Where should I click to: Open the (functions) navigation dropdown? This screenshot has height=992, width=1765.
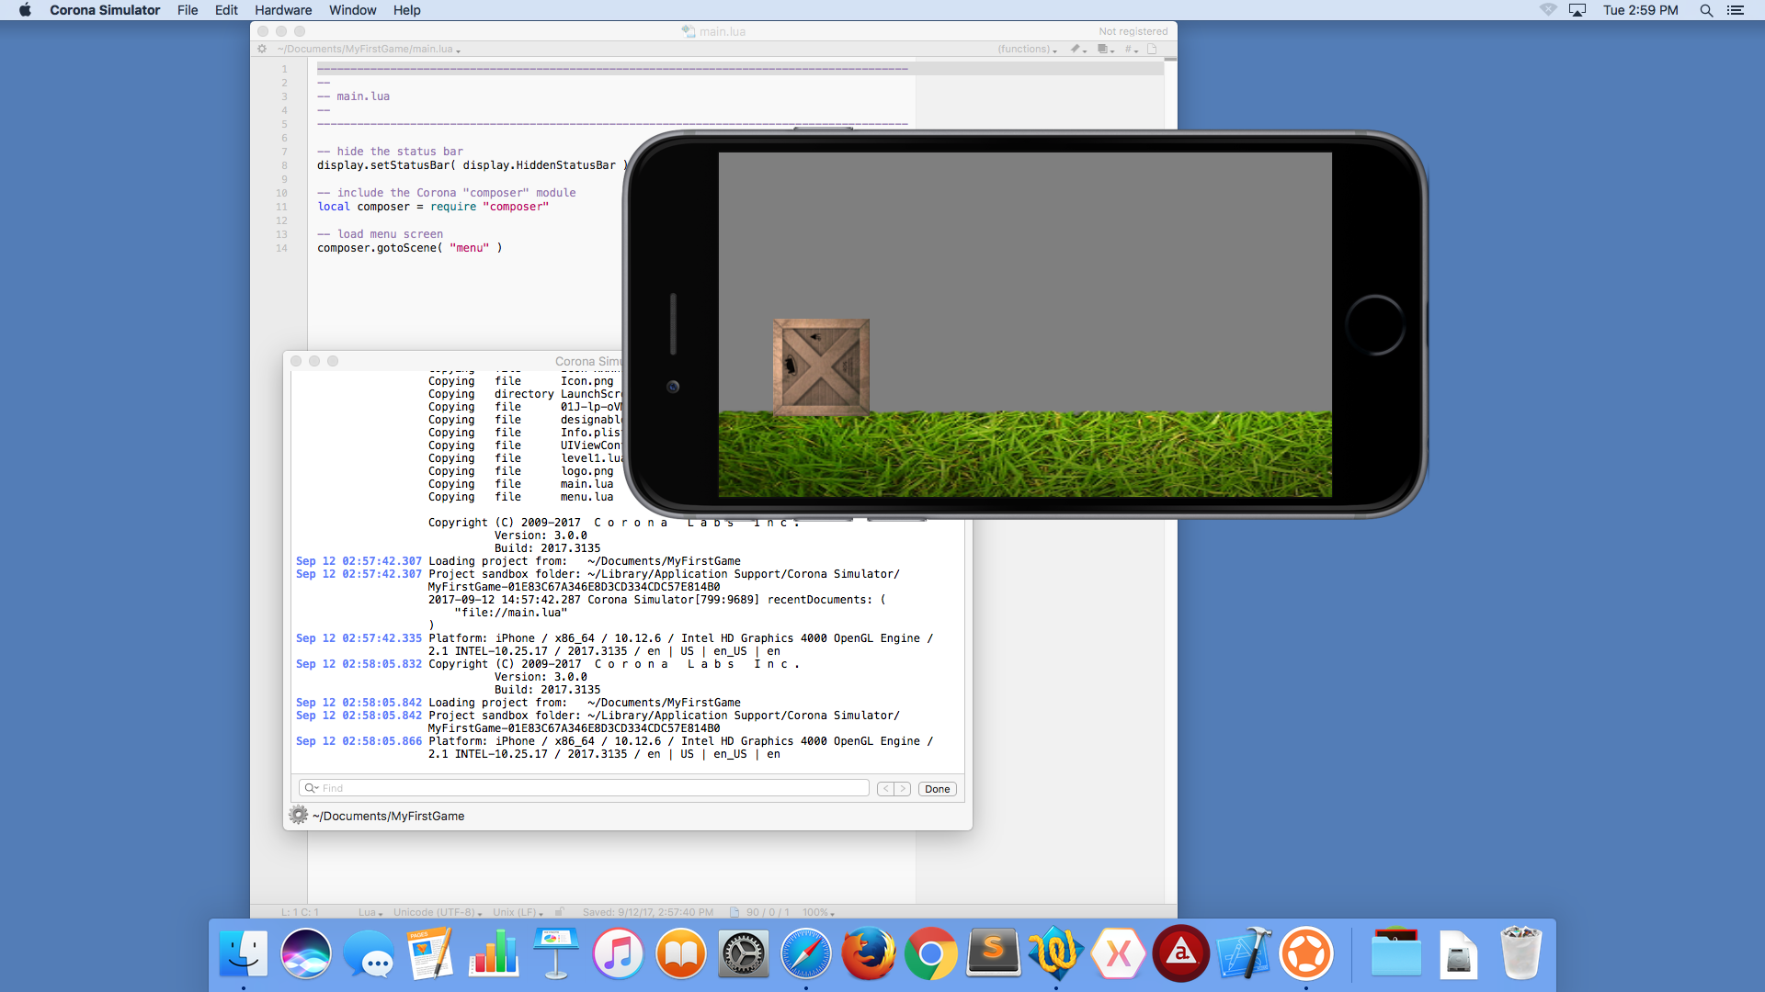(1027, 49)
